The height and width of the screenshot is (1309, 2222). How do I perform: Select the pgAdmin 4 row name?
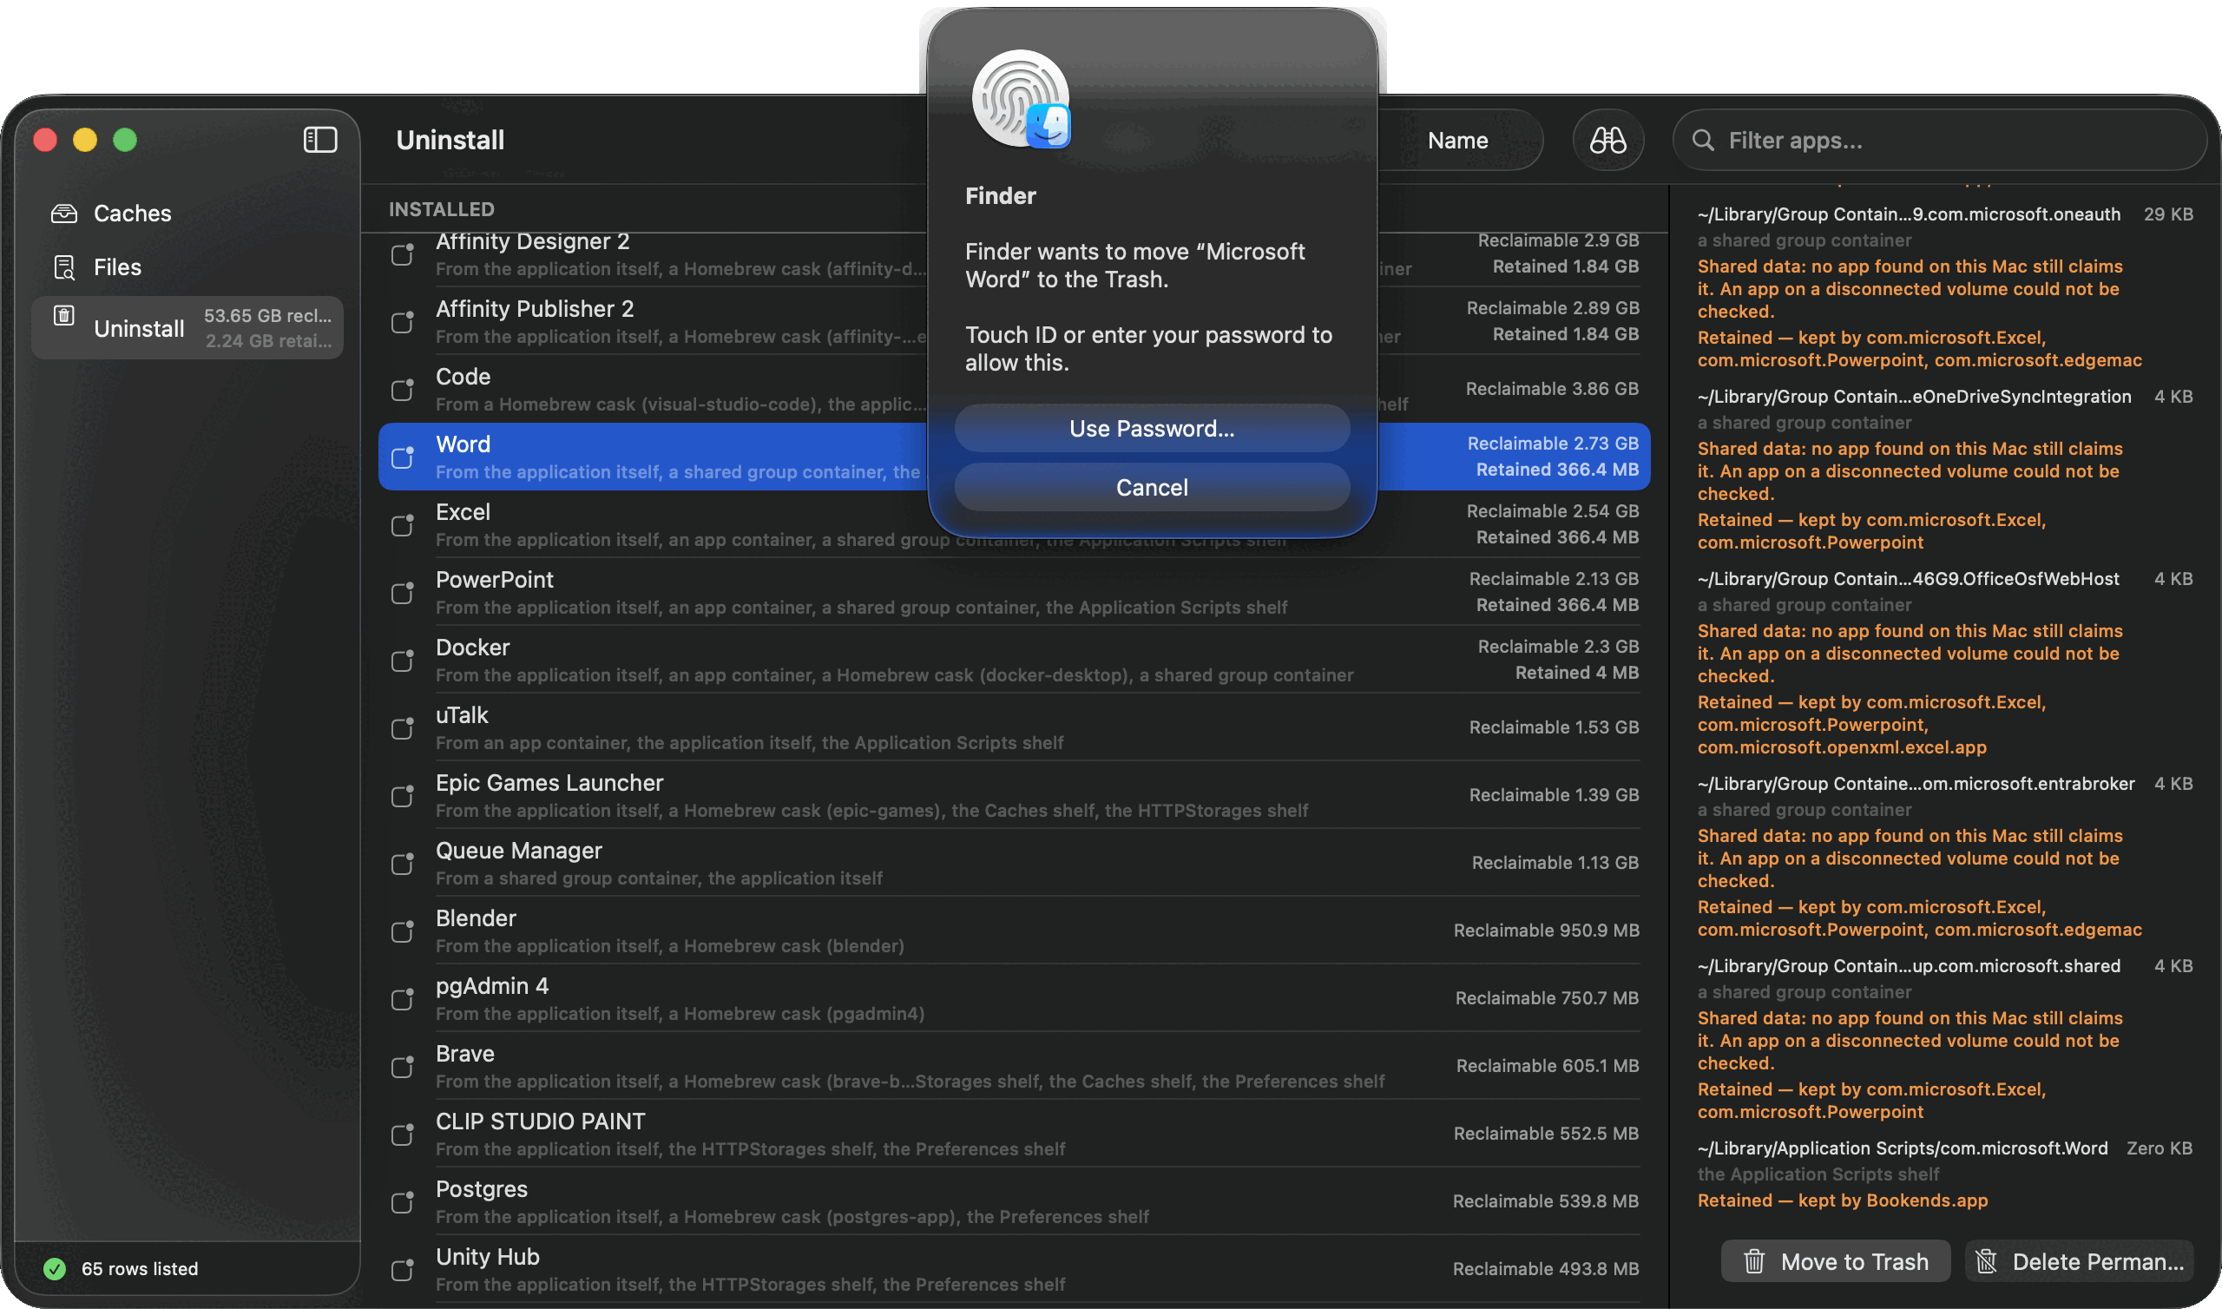point(492,986)
